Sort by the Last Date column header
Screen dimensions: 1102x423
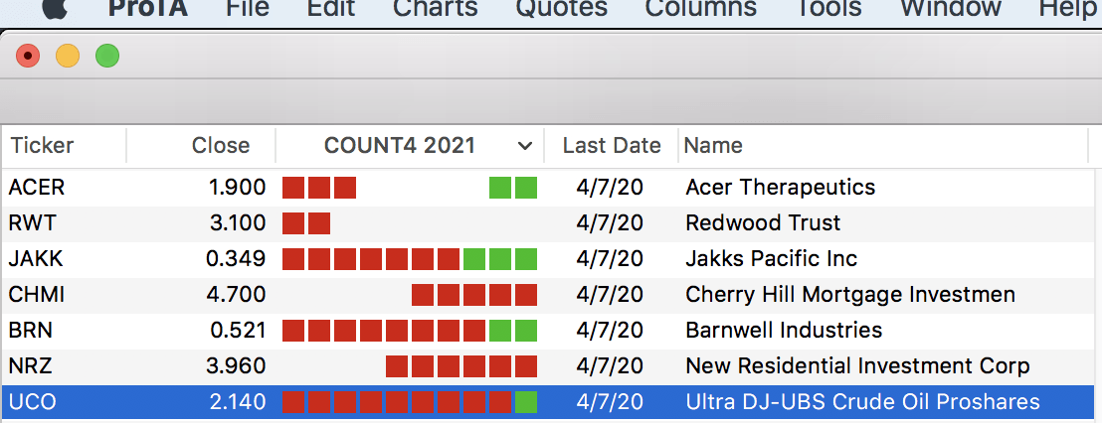point(612,145)
